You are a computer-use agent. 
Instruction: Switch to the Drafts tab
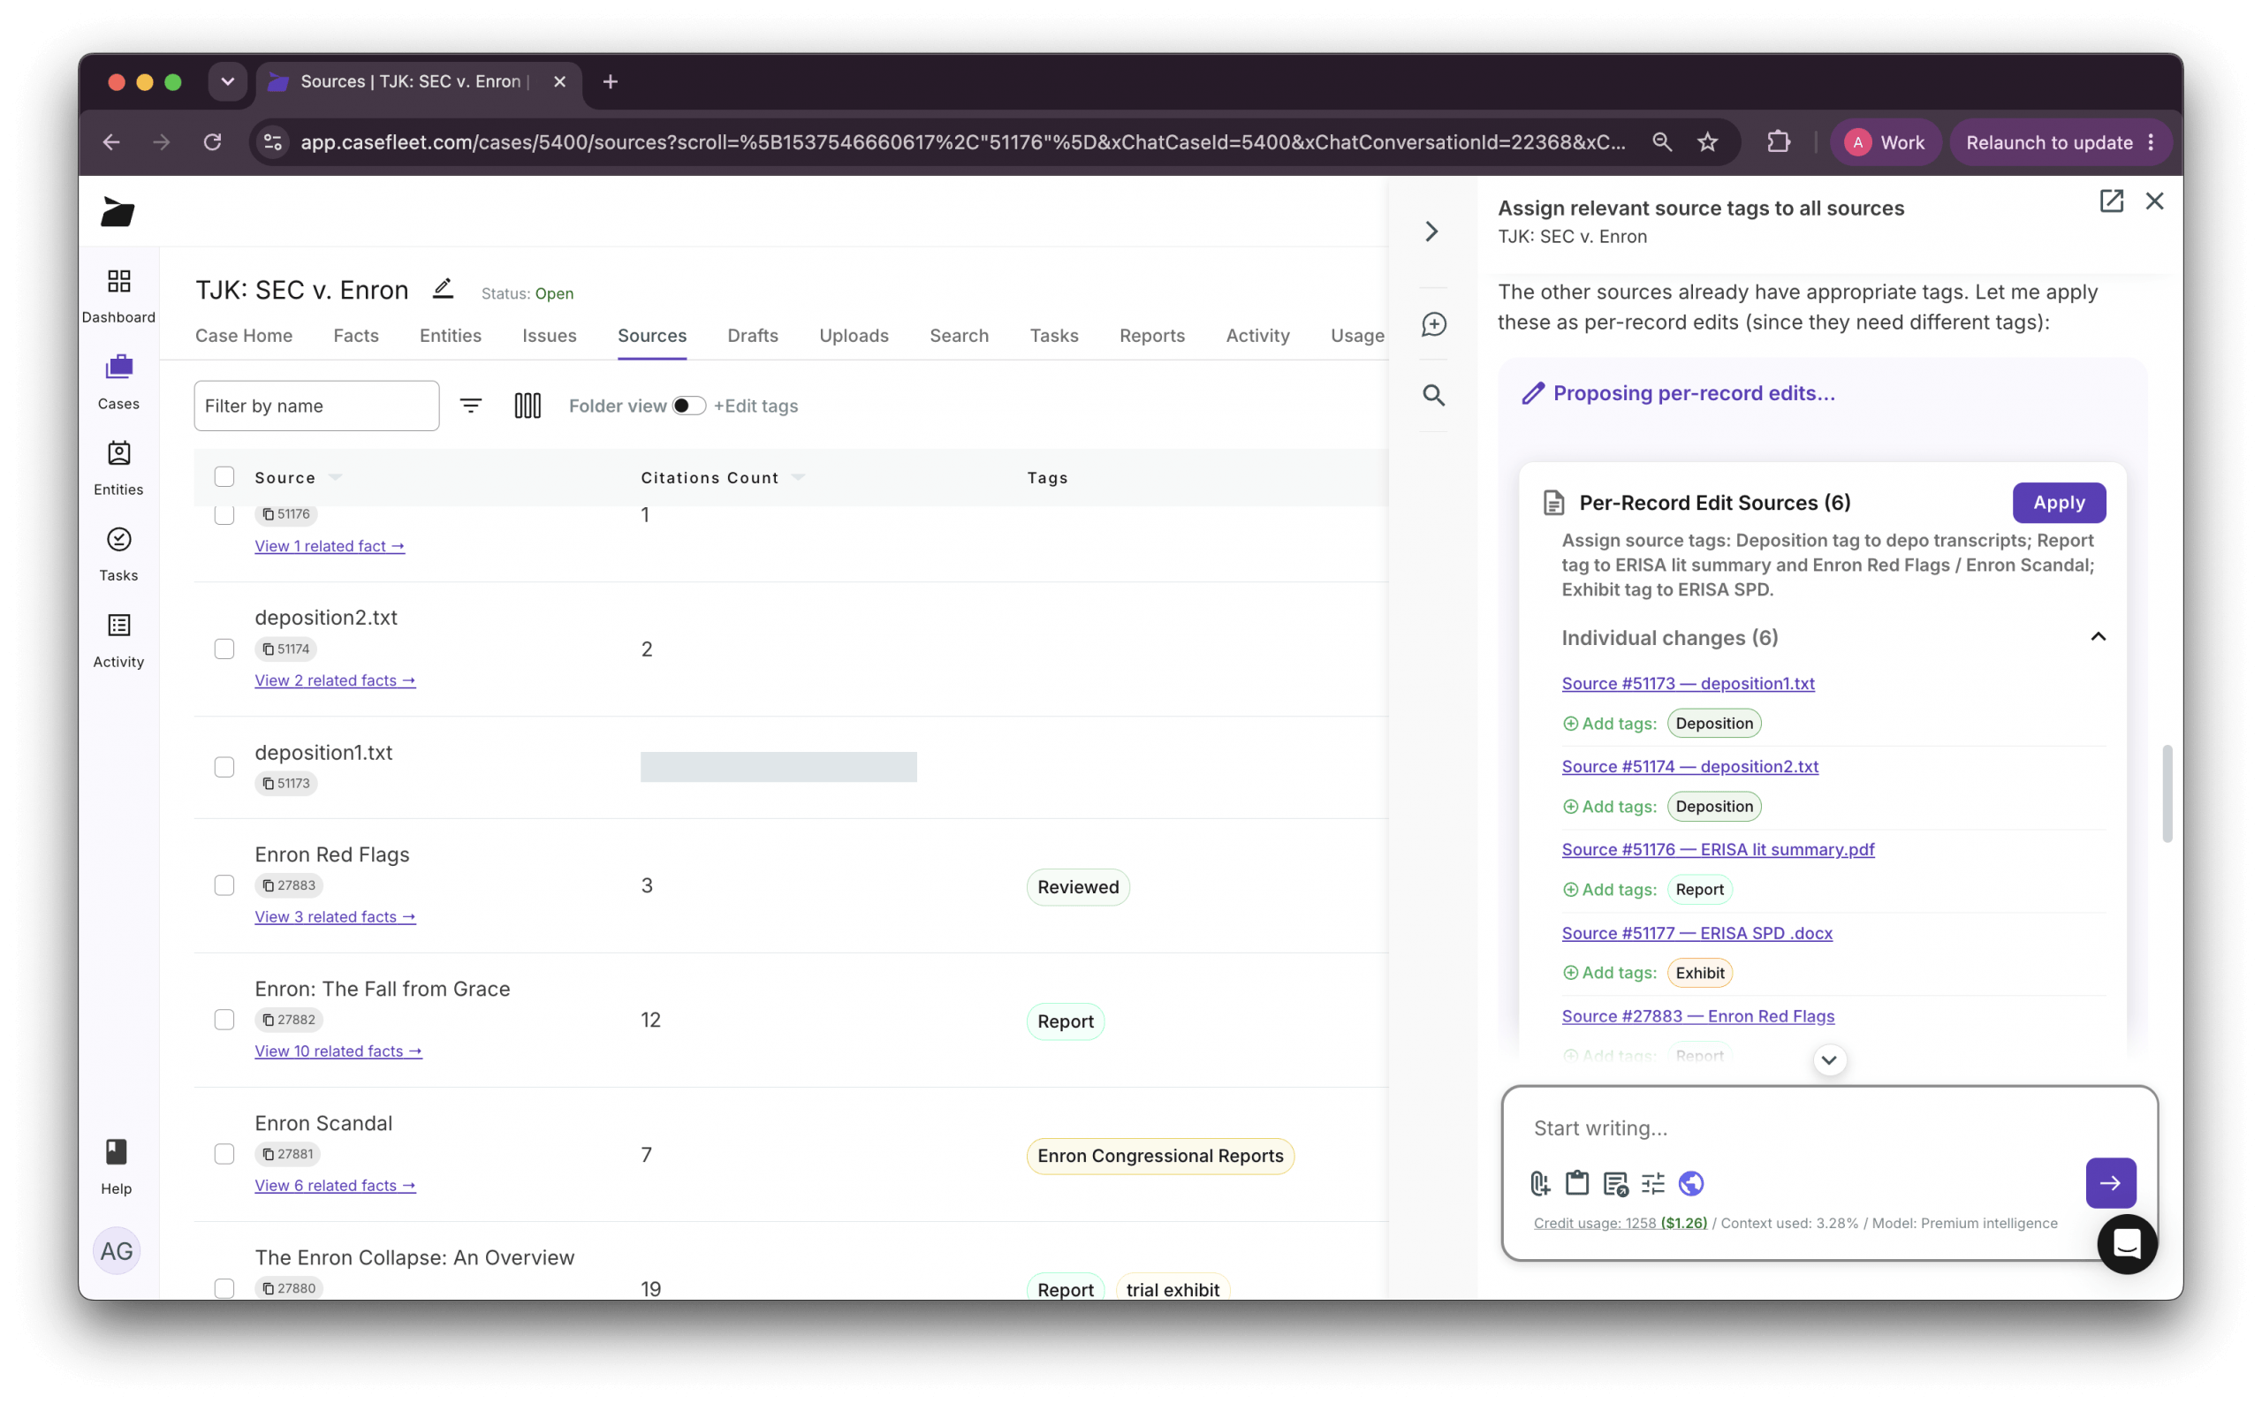tap(752, 335)
